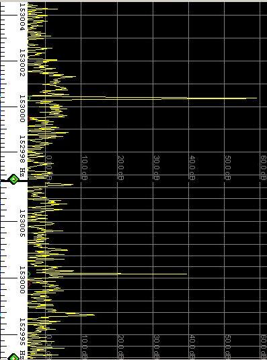Image resolution: width=267 pixels, height=360 pixels.
Task: Click the 50.0 dB label in upper plot
Action: [228, 168]
